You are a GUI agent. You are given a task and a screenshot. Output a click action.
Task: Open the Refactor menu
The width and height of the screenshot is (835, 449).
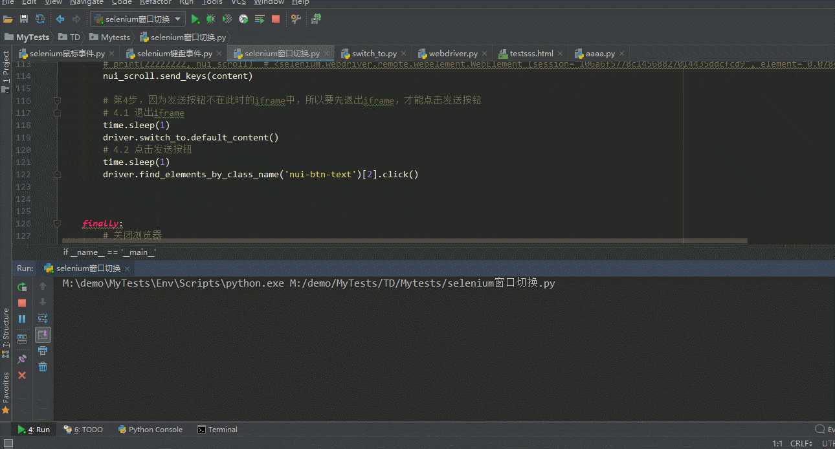[156, 3]
